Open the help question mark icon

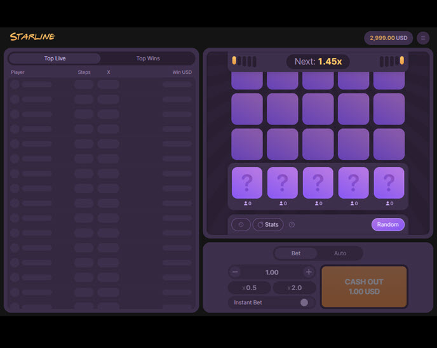[x=292, y=225]
